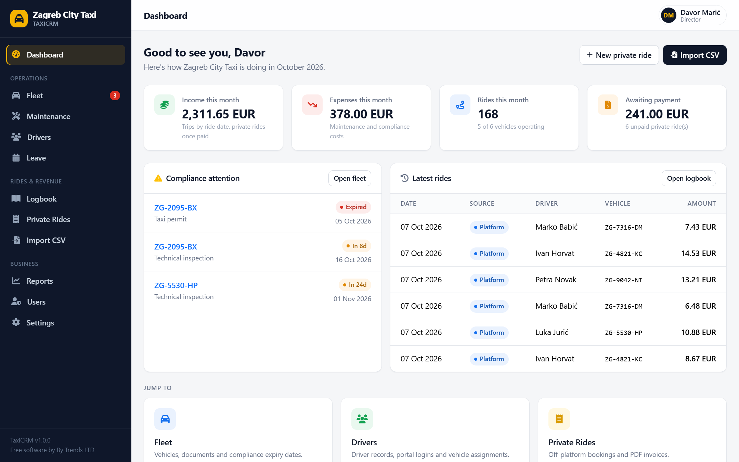Click the blue car icon on Fleet card
Screen dimensions: 739x462
[x=165, y=419]
